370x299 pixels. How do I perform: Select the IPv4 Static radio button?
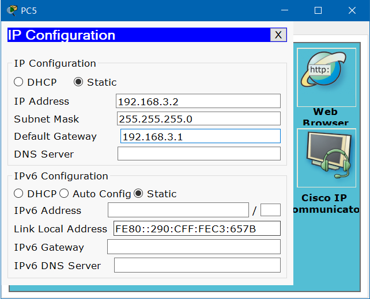click(78, 82)
